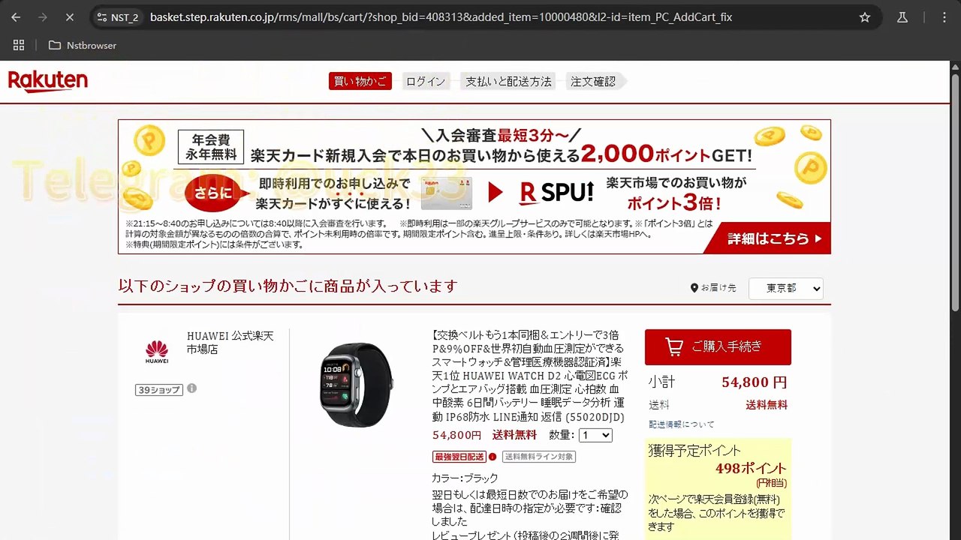Bookmark this page with star icon
This screenshot has height=540, width=961.
865,17
